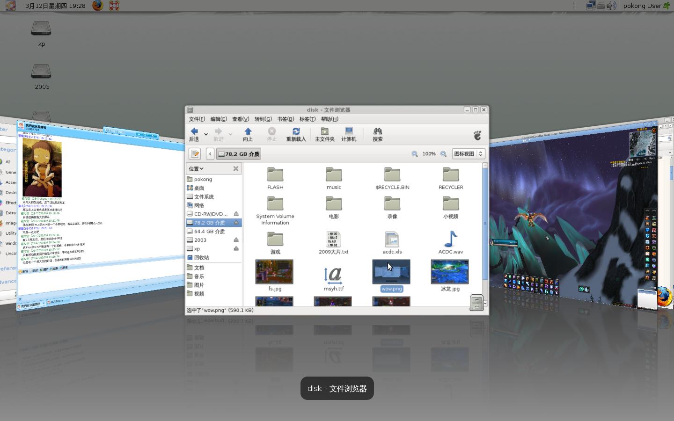The width and height of the screenshot is (674, 421).
Task: Click the 100% zoom level label
Action: (429, 154)
